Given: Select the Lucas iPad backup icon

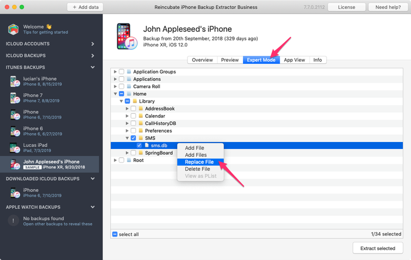Looking at the screenshot, I should (x=15, y=147).
